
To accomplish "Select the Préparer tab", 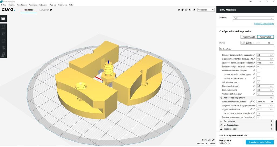I will pyautogui.click(x=28, y=10).
